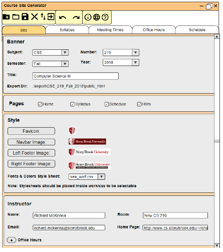Open an existing course via folder icon
The width and height of the screenshot is (223, 252).
[x=16, y=17]
